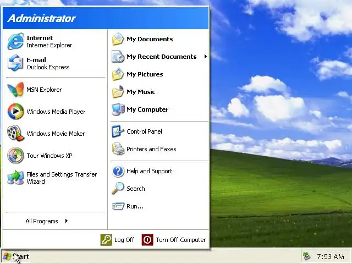Click the Turn Off Computer text

coord(181,240)
